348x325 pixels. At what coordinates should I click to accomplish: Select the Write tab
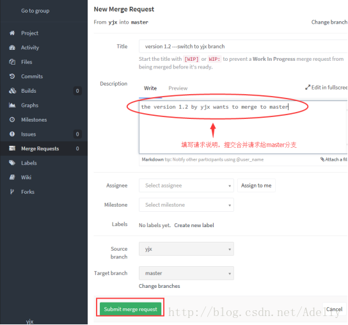pyautogui.click(x=150, y=88)
